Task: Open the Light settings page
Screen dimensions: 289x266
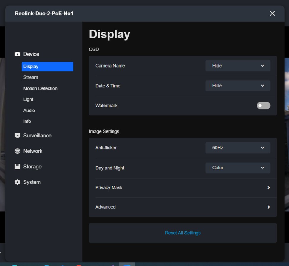Action: click(28, 99)
